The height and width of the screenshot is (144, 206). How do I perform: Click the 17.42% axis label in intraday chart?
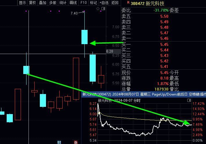198,104
